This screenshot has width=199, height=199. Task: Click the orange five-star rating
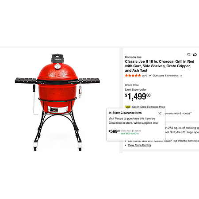coord(133,76)
